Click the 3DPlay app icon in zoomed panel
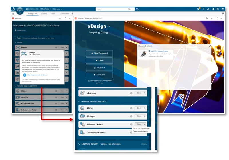This screenshot has width=229, height=160. (x=82, y=108)
